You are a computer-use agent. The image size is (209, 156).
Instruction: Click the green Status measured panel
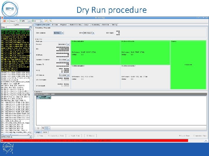[188, 65]
